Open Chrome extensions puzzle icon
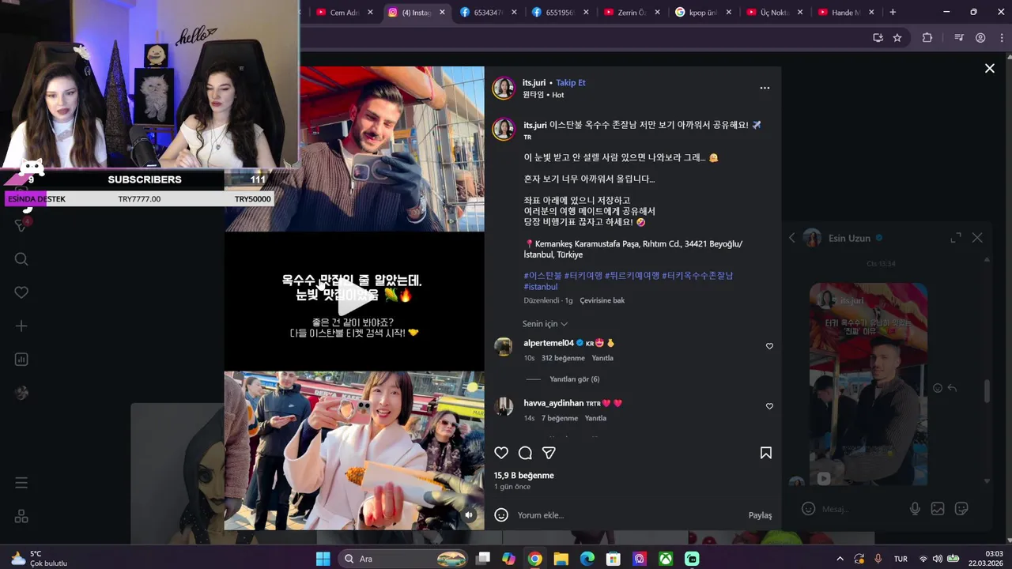1012x569 pixels. click(927, 37)
